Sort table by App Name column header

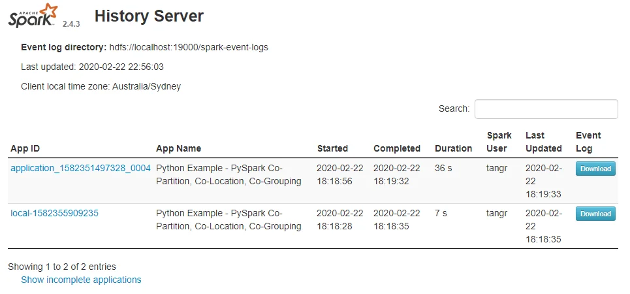tap(178, 148)
